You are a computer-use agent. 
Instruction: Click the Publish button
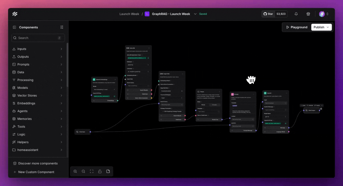pos(321,27)
